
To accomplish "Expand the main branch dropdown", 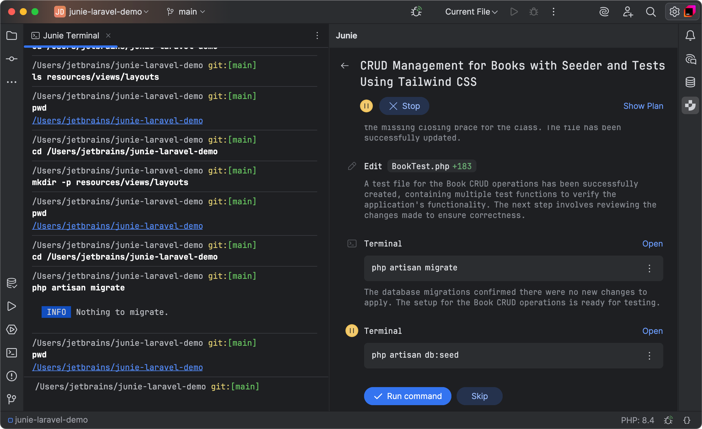I will pyautogui.click(x=186, y=12).
